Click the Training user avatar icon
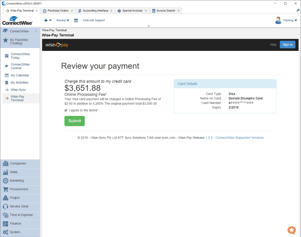The height and width of the screenshot is (237, 301). [x=278, y=20]
